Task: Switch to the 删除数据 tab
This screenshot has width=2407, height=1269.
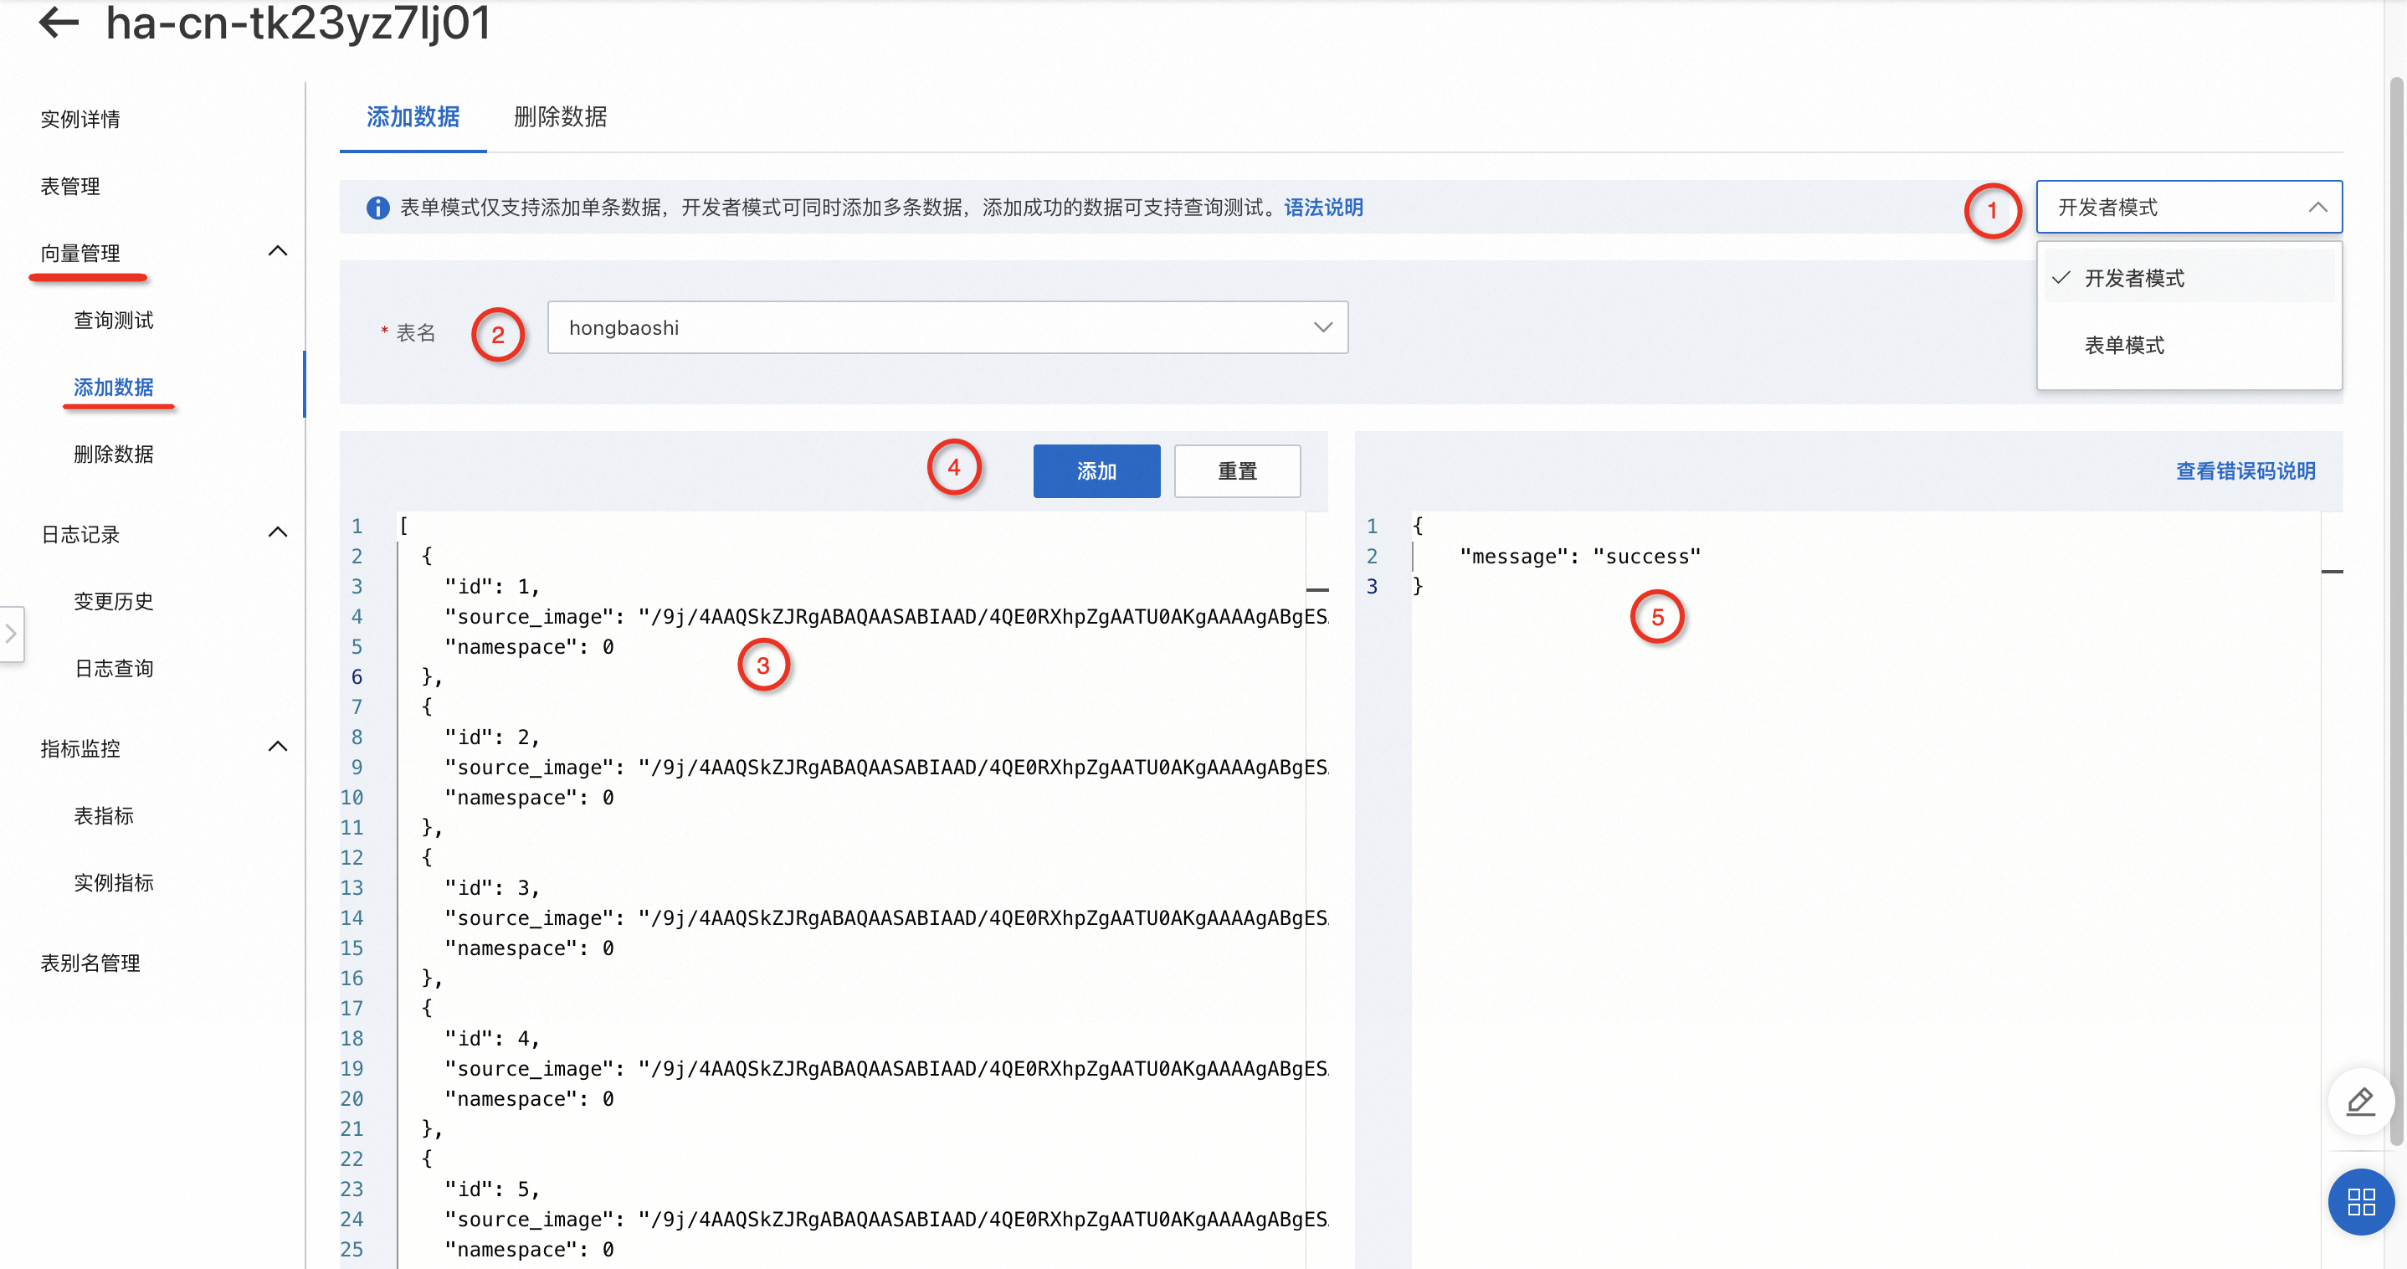Action: 560,117
